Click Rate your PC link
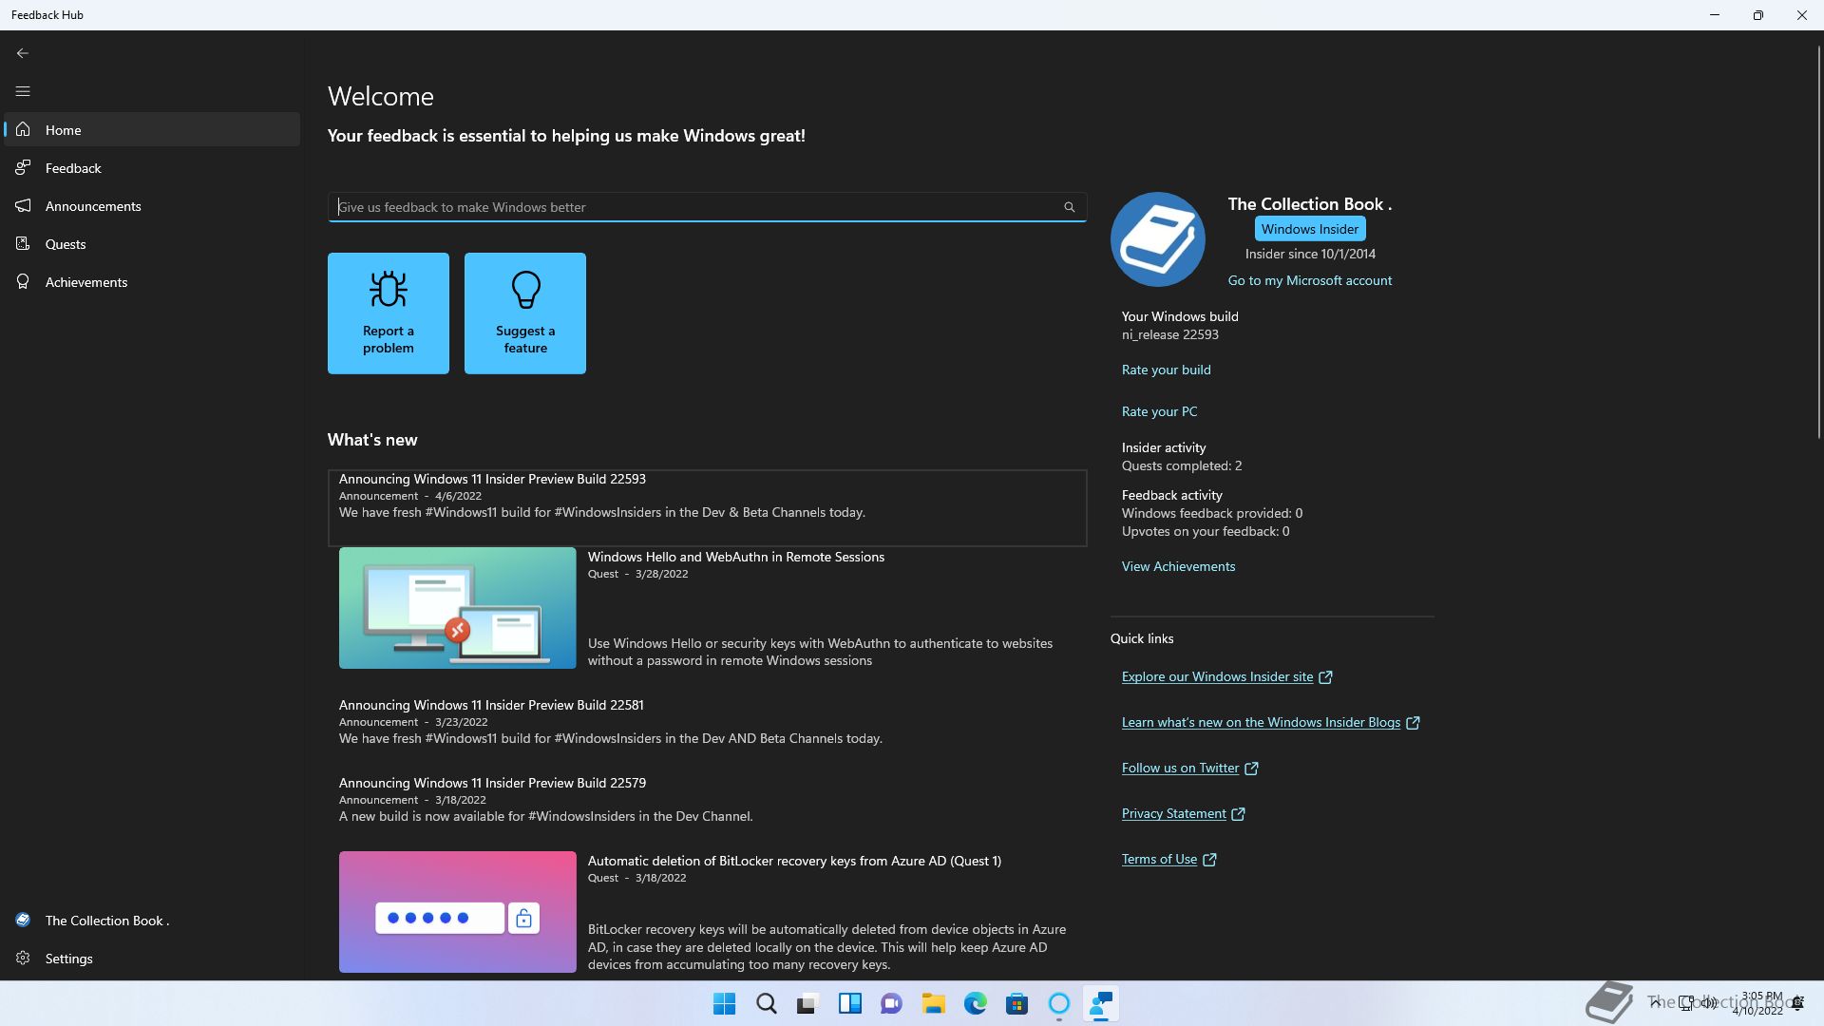Viewport: 1824px width, 1026px height. tap(1160, 411)
